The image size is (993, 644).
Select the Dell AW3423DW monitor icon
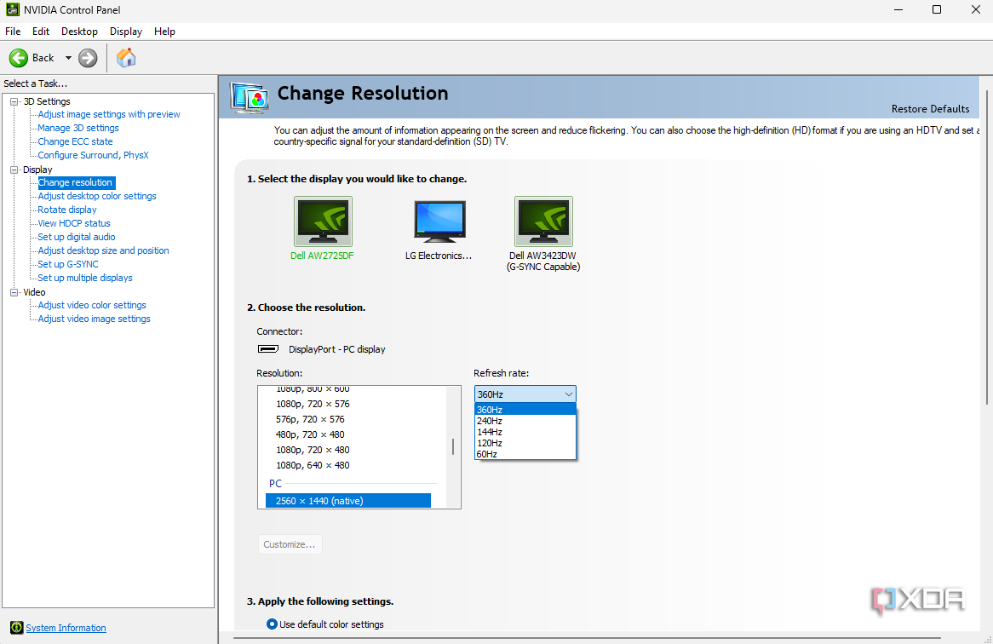[543, 221]
